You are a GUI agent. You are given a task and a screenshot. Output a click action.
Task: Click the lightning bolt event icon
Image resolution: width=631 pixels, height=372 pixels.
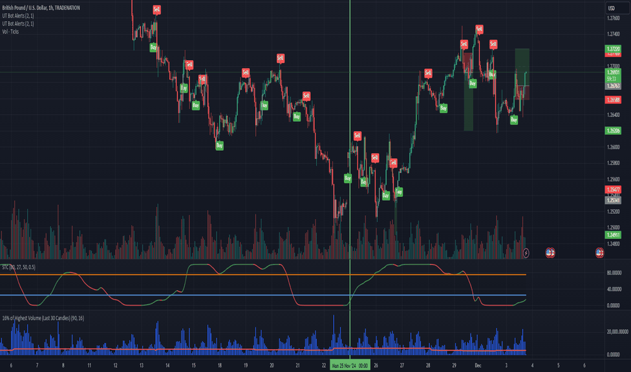pyautogui.click(x=525, y=253)
